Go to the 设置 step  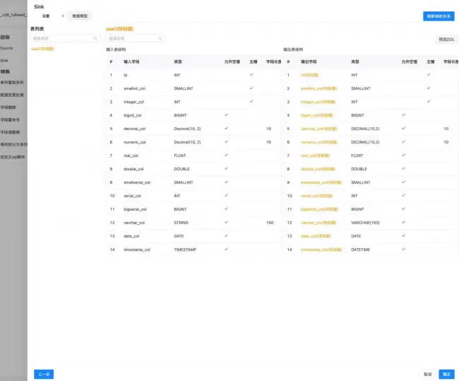(46, 15)
